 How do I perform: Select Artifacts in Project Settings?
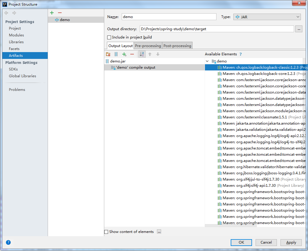(x=25, y=56)
